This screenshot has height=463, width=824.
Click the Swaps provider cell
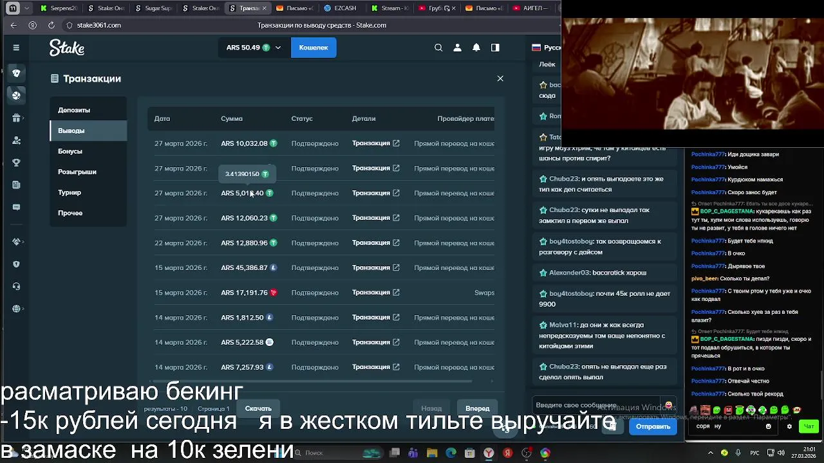click(484, 293)
